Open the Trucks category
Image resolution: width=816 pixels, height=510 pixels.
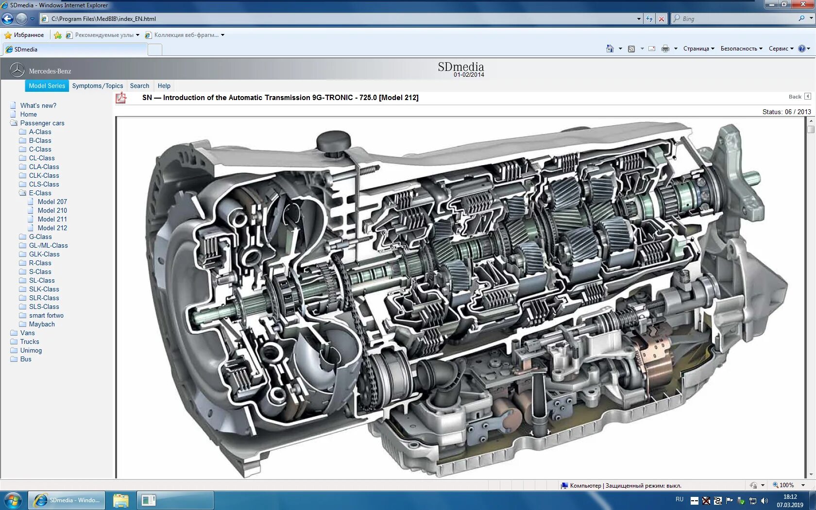coord(30,342)
